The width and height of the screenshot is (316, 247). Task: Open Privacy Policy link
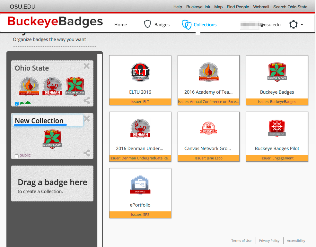[269, 241]
